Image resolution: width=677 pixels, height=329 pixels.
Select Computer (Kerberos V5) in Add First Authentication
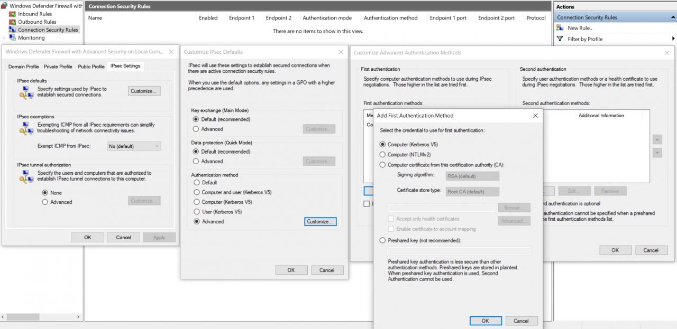[383, 144]
